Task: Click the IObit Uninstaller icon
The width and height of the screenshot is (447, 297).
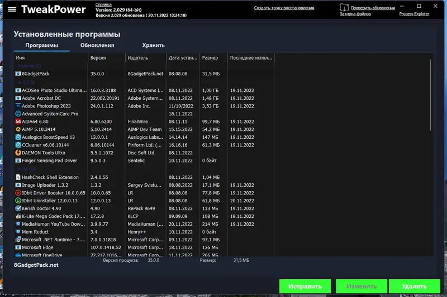Action: tap(18, 201)
